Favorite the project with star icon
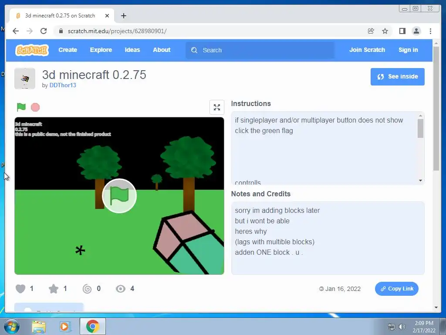This screenshot has height=335, width=446. click(54, 289)
